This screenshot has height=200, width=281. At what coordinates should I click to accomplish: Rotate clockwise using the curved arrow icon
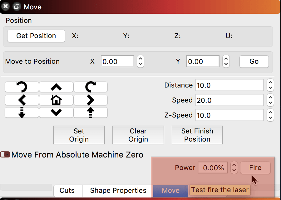point(91,87)
